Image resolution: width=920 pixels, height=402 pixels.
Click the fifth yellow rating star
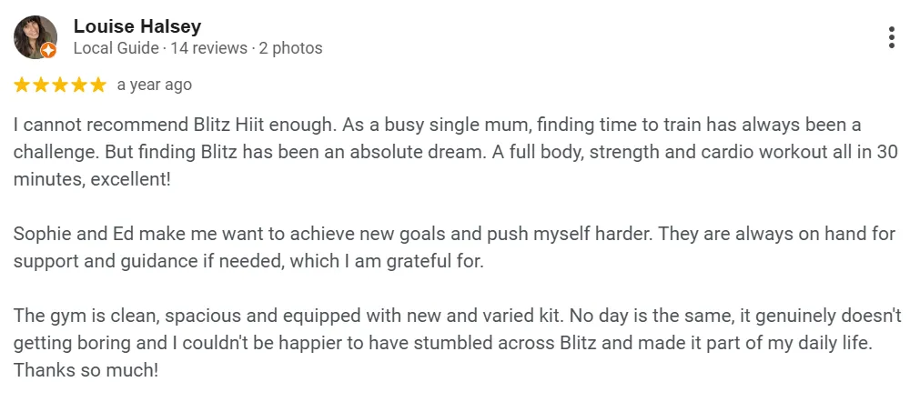pyautogui.click(x=98, y=85)
